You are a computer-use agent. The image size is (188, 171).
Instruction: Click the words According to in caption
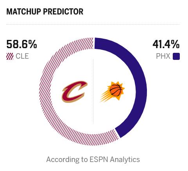click(x=67, y=160)
